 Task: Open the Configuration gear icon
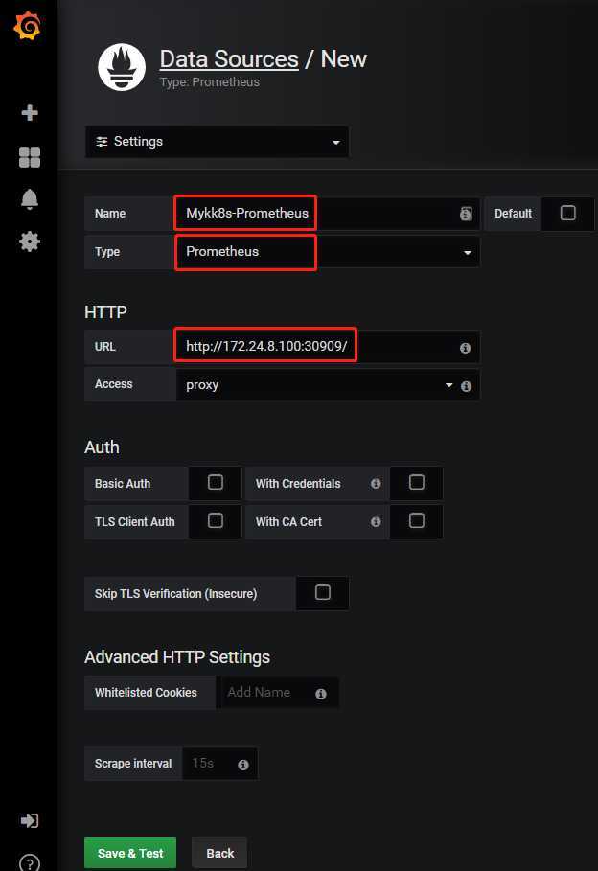tap(30, 241)
